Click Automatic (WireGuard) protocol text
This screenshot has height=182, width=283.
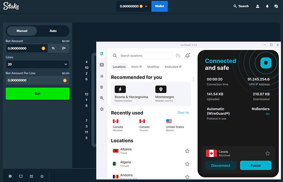(x=218, y=111)
